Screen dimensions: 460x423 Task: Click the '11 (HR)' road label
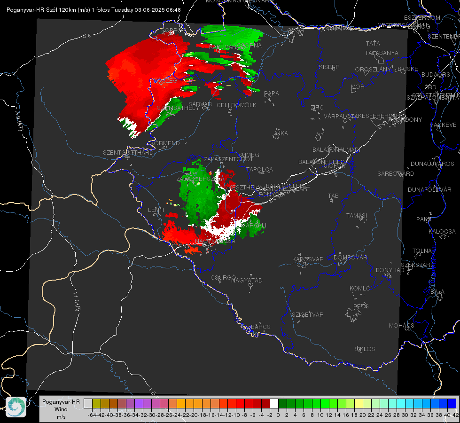click(76, 301)
